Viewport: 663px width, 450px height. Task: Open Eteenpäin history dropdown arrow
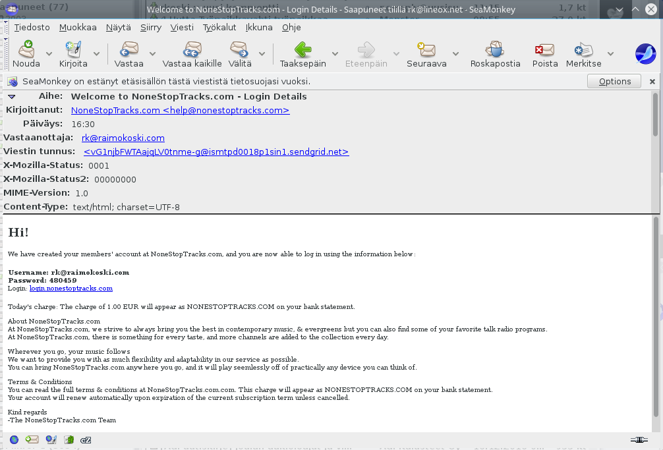point(396,53)
